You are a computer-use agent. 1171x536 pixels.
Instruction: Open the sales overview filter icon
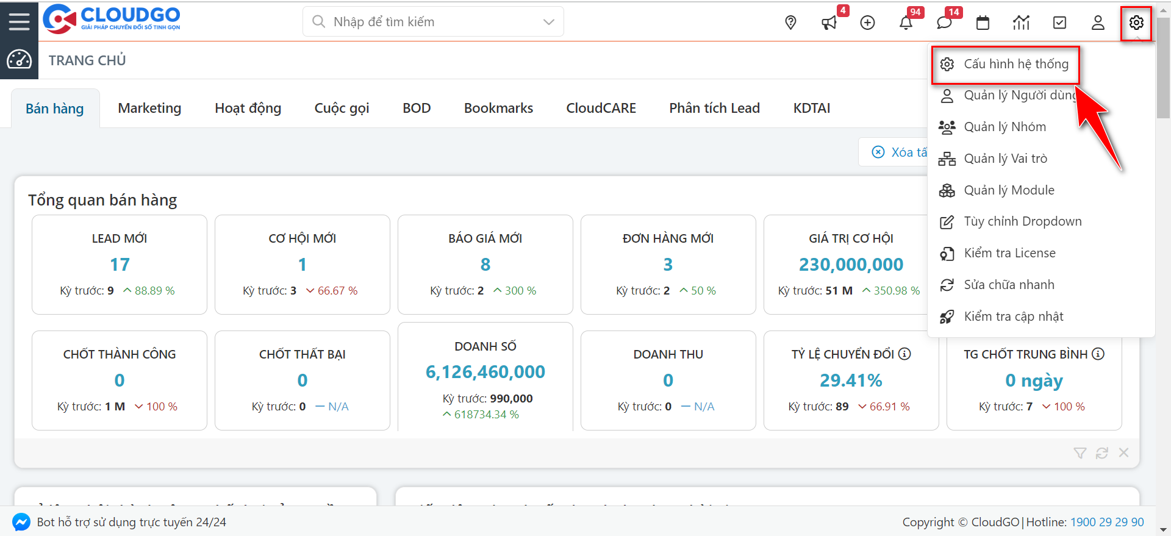pyautogui.click(x=1080, y=452)
